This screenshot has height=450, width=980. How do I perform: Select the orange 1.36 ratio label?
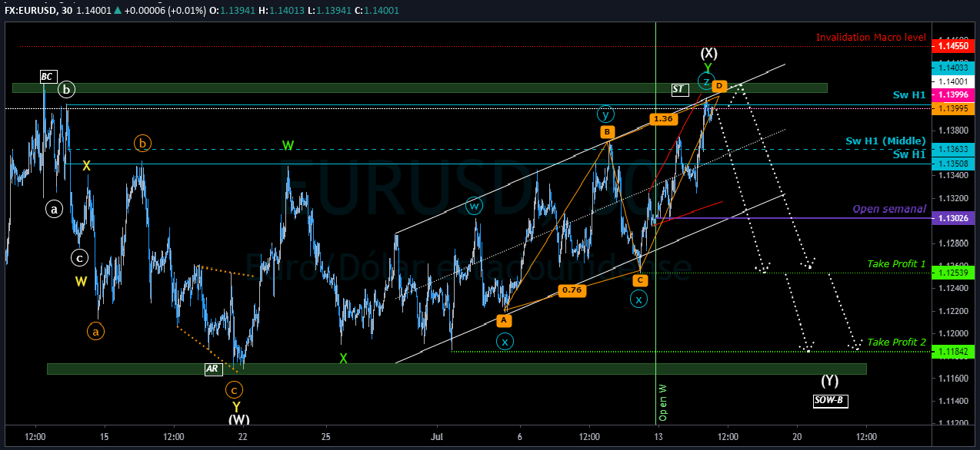662,119
